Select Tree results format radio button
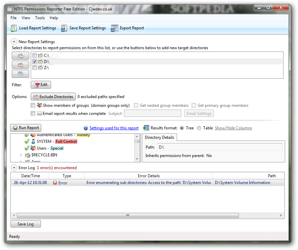Image resolution: width=298 pixels, height=250 pixels. [x=182, y=128]
